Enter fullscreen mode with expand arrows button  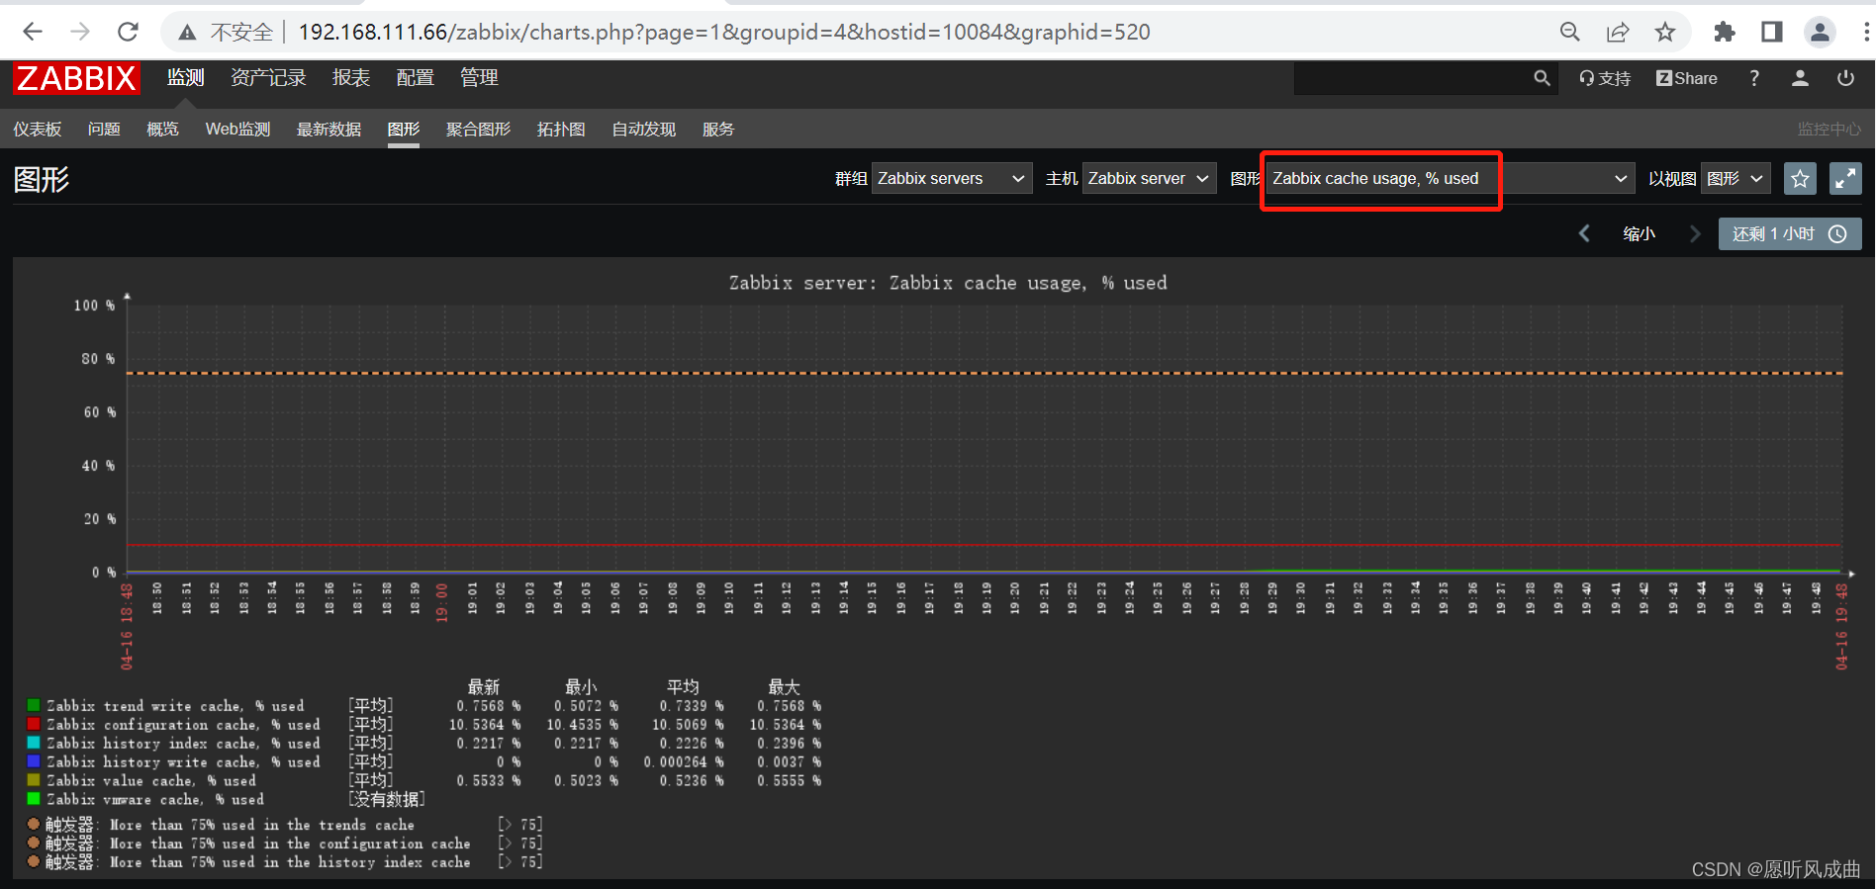pyautogui.click(x=1845, y=179)
